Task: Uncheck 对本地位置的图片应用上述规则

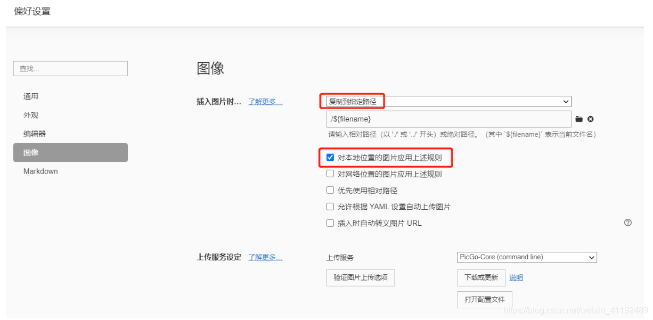Action: (x=330, y=157)
